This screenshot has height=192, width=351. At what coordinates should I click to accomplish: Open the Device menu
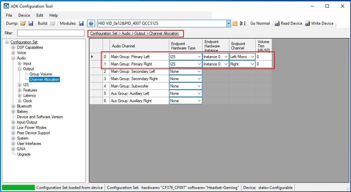tap(24, 15)
